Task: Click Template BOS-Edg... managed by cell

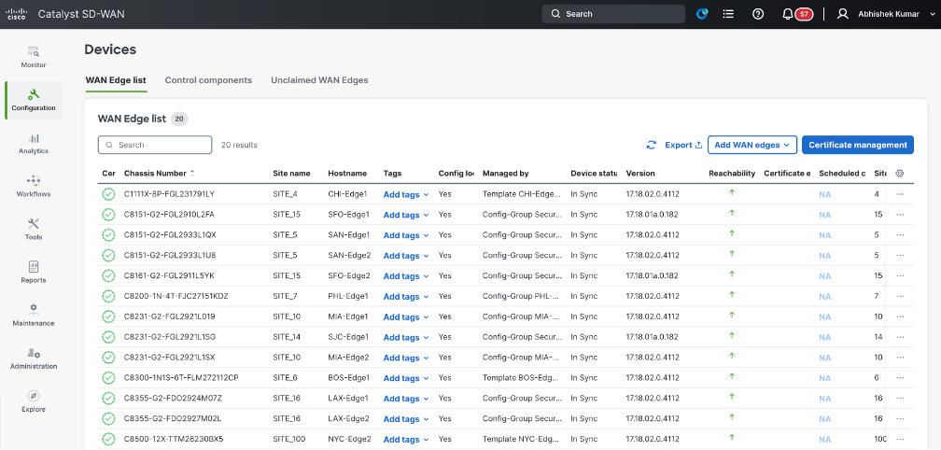Action: [522, 378]
